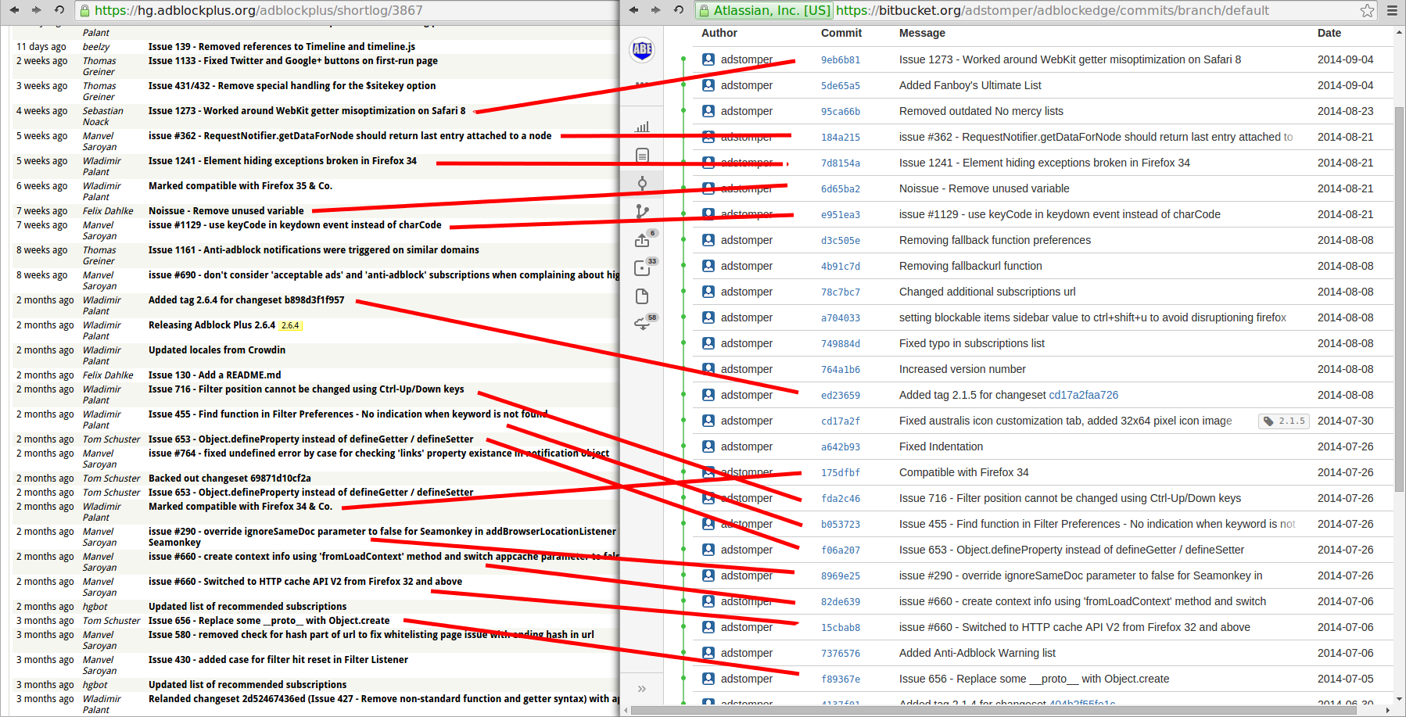Click adstomper author name on Fixed Indentation row
This screenshot has width=1406, height=717.
click(x=747, y=446)
